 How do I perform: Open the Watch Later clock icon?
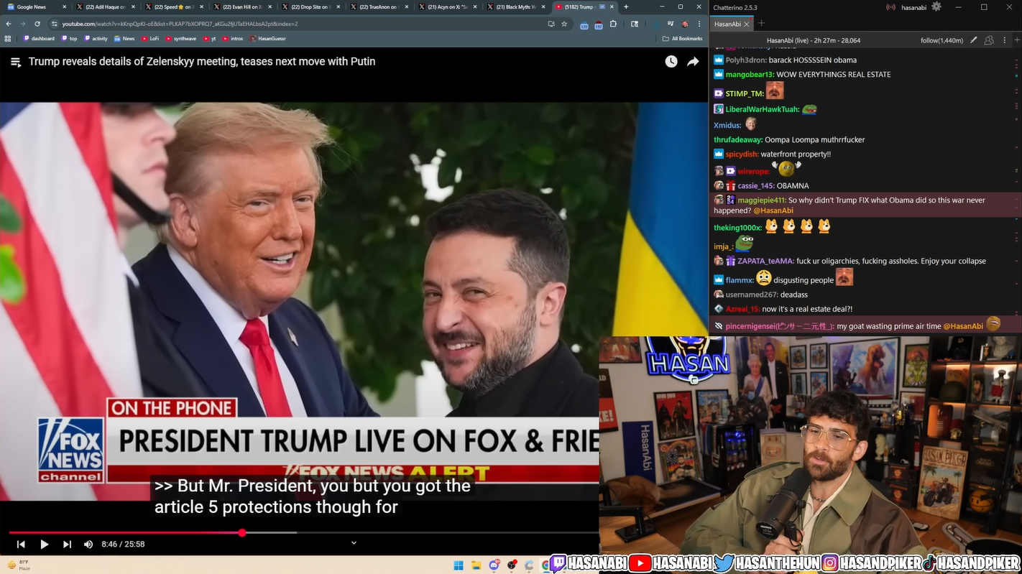coord(671,62)
